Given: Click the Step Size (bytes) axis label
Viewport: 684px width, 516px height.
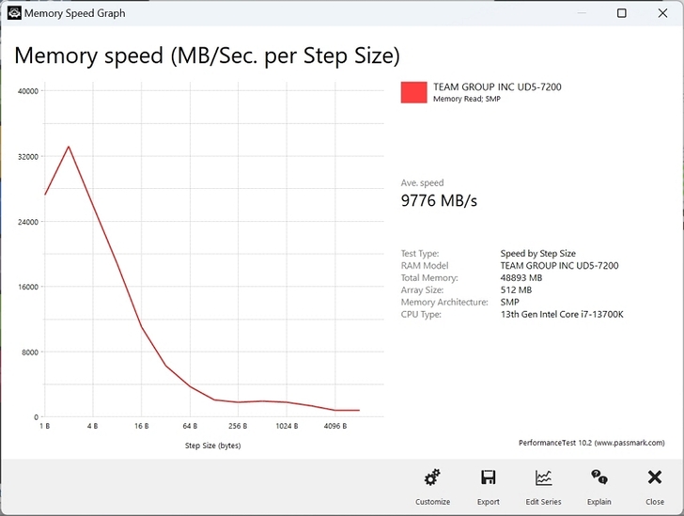Looking at the screenshot, I should [x=213, y=446].
